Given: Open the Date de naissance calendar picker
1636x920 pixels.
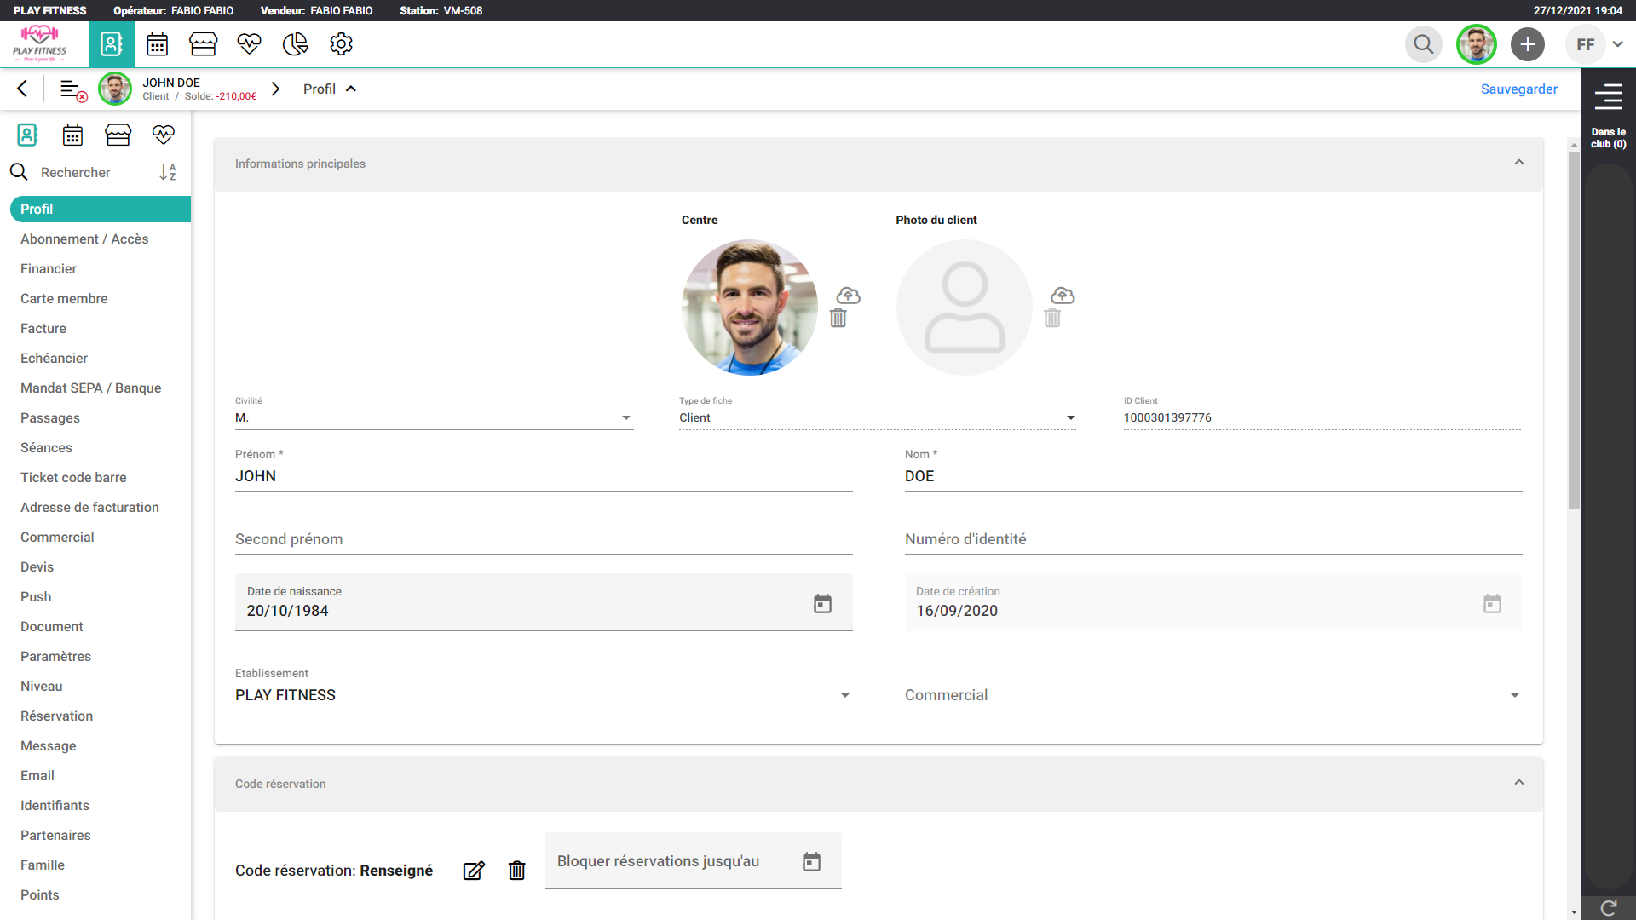Looking at the screenshot, I should [x=822, y=604].
